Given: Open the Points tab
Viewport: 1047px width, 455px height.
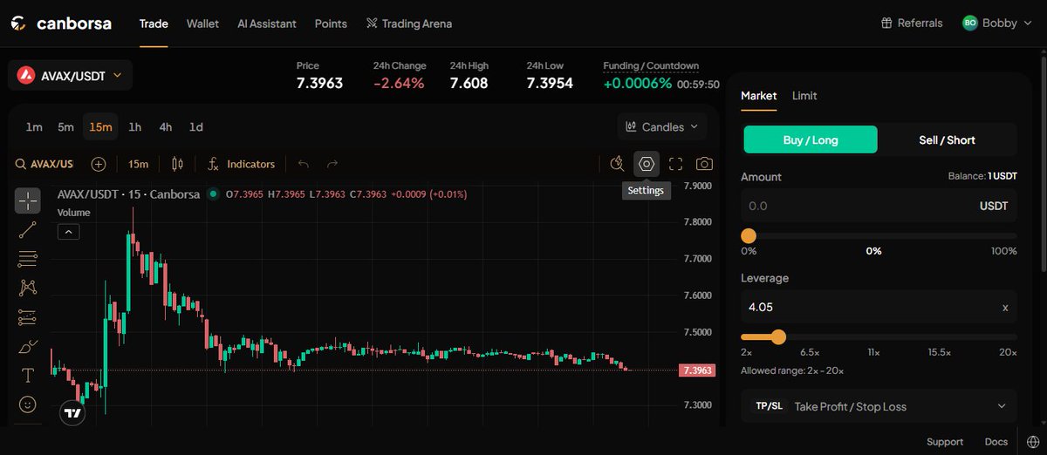Looking at the screenshot, I should point(331,24).
